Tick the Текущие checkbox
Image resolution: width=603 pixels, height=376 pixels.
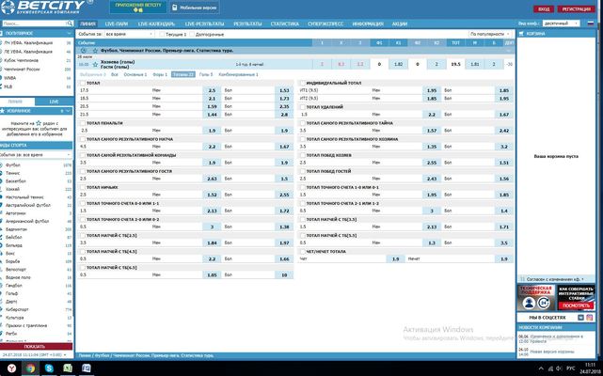[162, 34]
